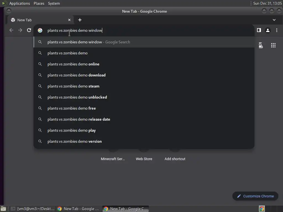The image size is (283, 212).
Task: Open Chrome's three-dot menu
Action: pos(277,30)
